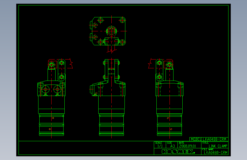Click the date value 2008.09.01
The width and height of the screenshot is (247, 160).
tap(187, 146)
